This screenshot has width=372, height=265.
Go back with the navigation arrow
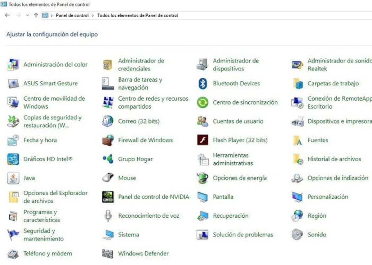(x=7, y=15)
